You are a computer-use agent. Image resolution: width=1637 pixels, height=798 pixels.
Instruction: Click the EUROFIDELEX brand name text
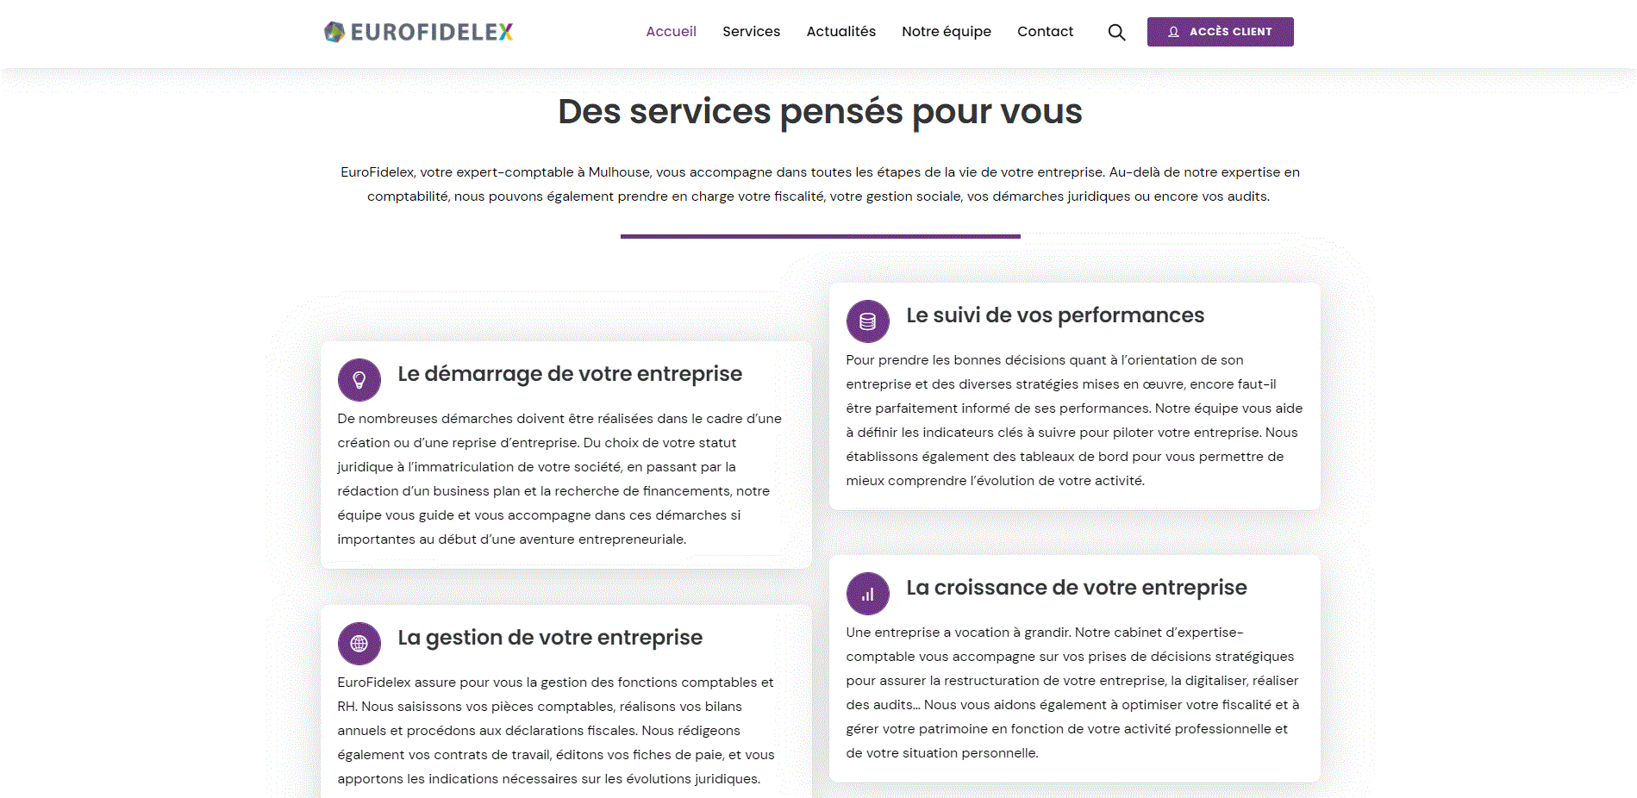432,33
